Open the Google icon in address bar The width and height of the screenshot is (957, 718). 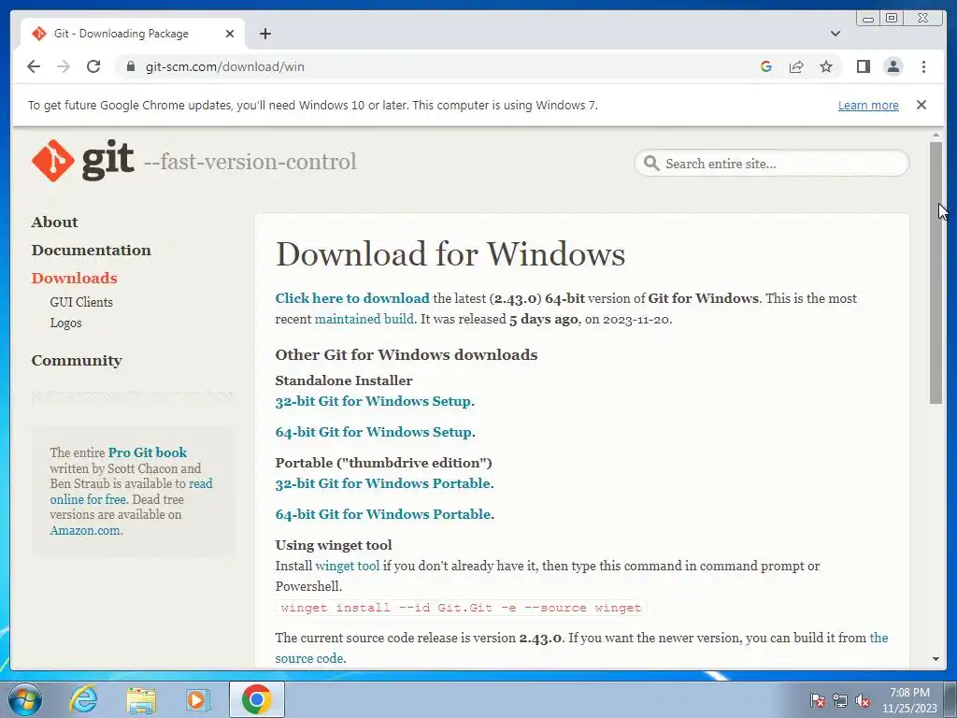[x=766, y=66]
